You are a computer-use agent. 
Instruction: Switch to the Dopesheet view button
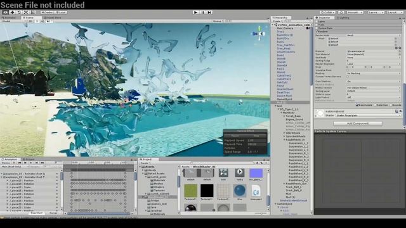(x=37, y=213)
